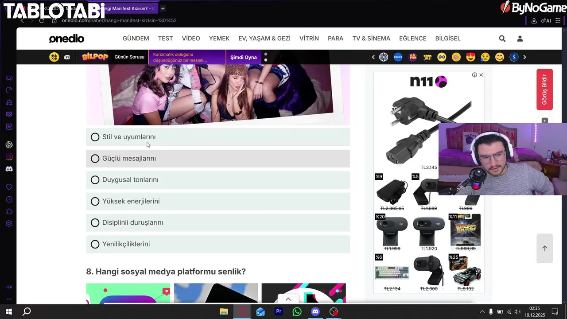The height and width of the screenshot is (319, 567).
Task: Open Discord in the browser sidebar
Action: coord(9,169)
